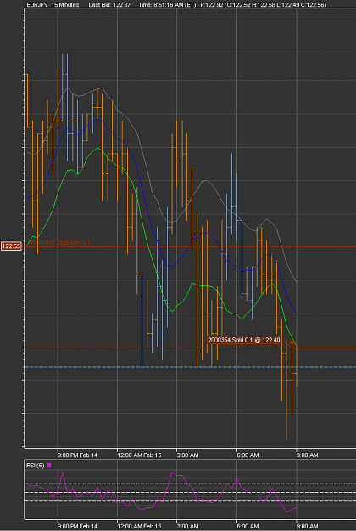Click '6:00 AM' label under RSI panel
This screenshot has height=531, width=356.
248,526
